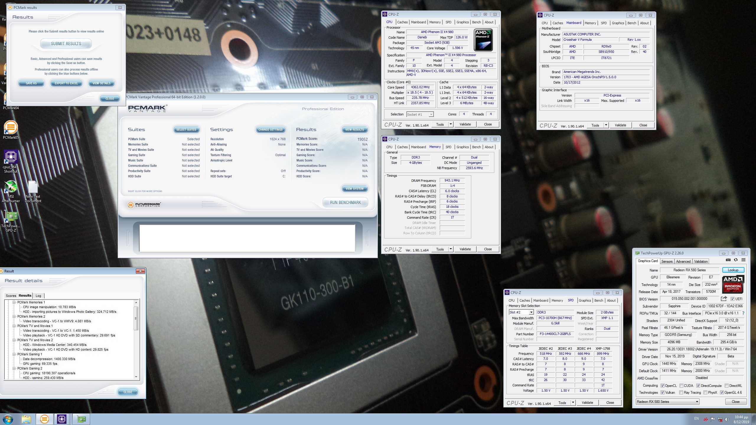The width and height of the screenshot is (756, 425).
Task: Click the CPU-Z title bar icon of the SPD window
Action: (507, 292)
